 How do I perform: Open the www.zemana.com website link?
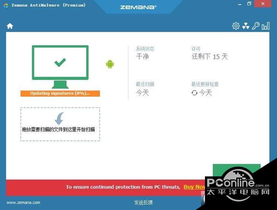point(23,202)
